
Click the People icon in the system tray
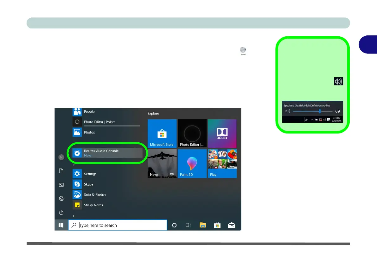pyautogui.click(x=306, y=120)
